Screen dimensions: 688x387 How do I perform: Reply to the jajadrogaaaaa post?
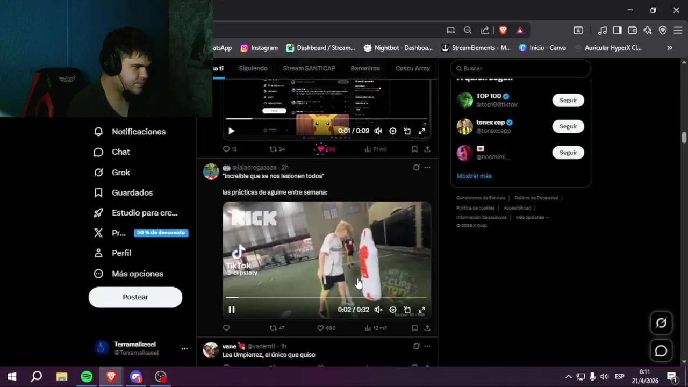coord(226,328)
